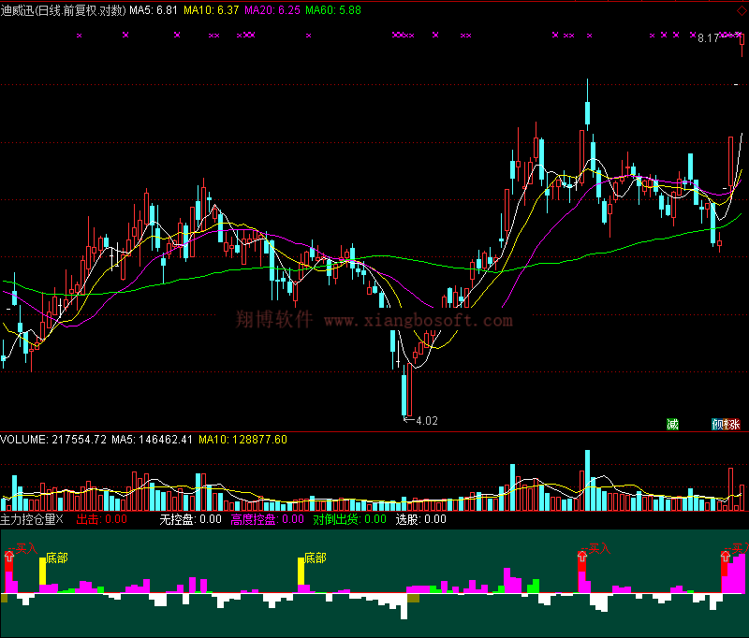Click volume MA10: 128877.60 value

click(242, 440)
